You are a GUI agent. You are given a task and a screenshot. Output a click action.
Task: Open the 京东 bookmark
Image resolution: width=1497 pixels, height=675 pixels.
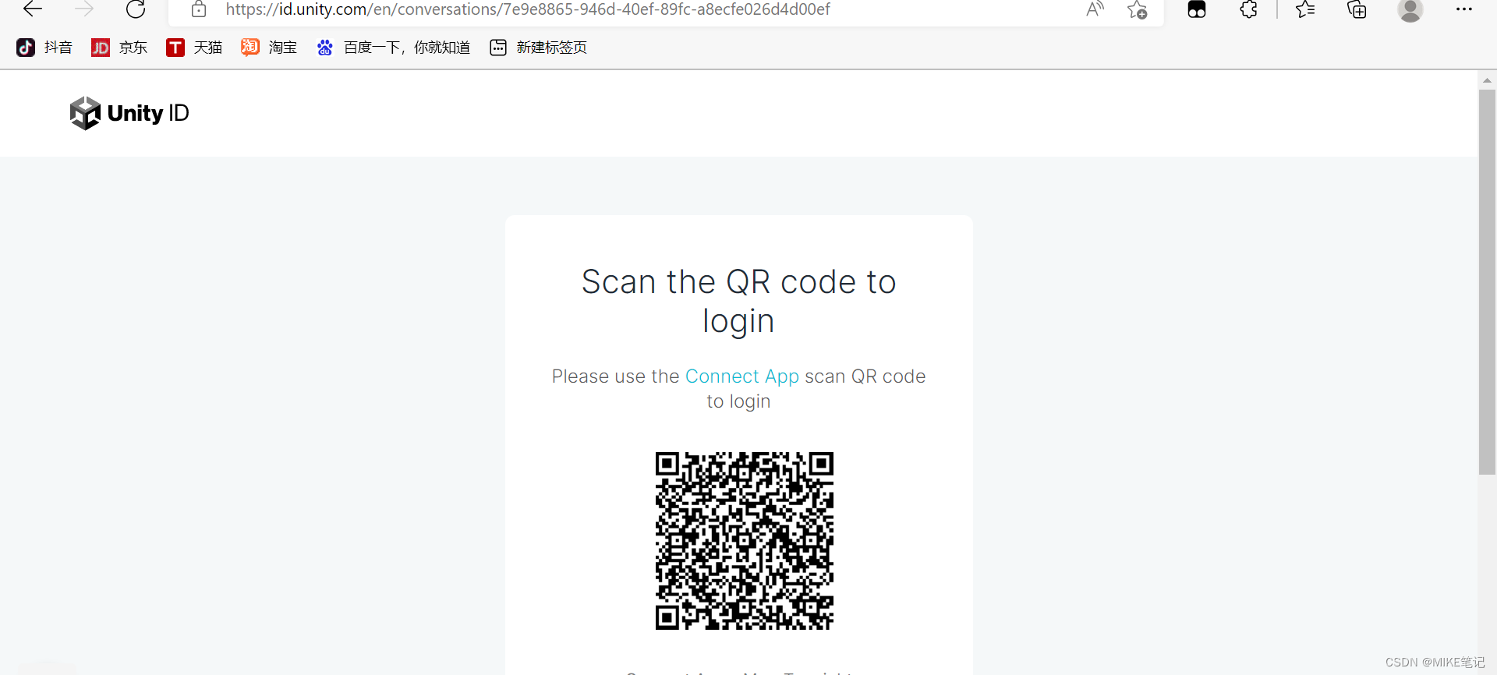pyautogui.click(x=119, y=48)
